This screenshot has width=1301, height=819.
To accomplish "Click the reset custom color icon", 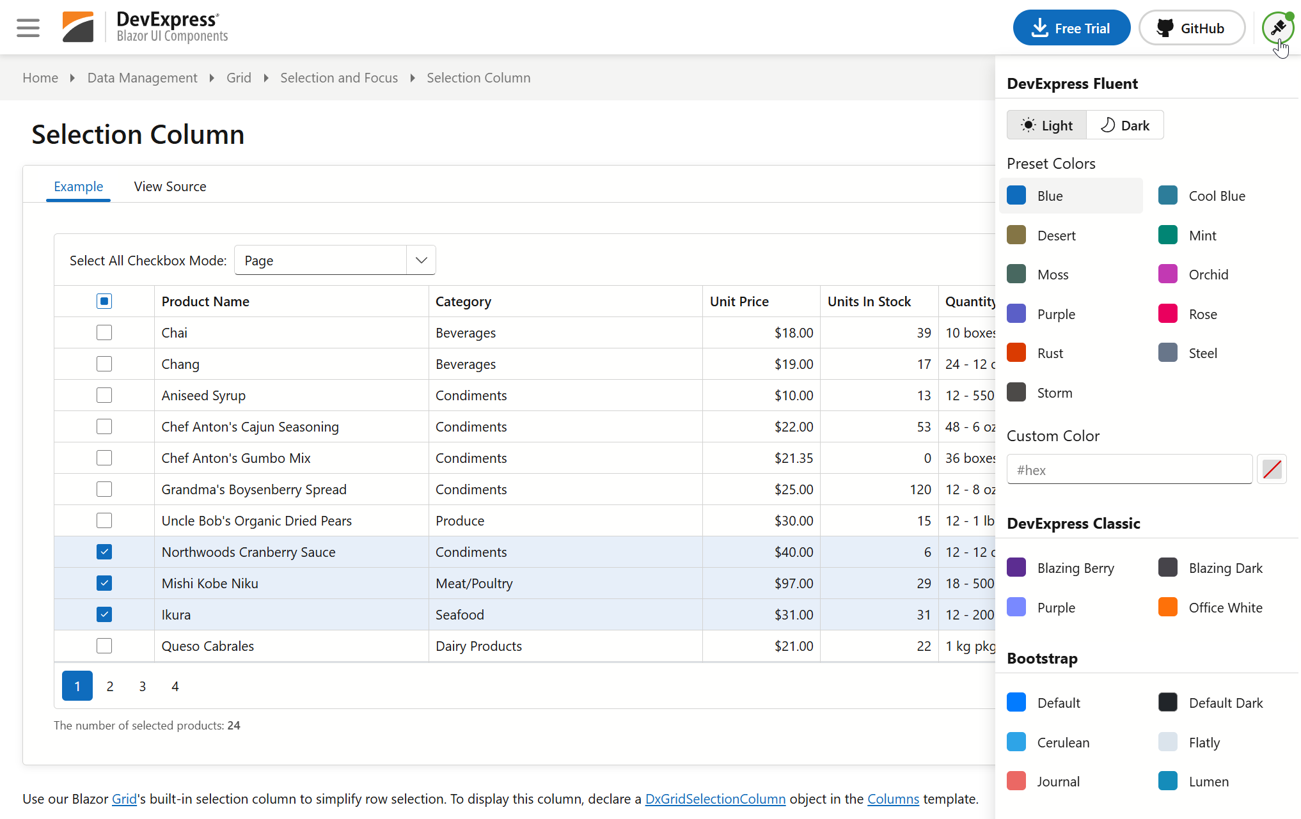I will point(1272,470).
